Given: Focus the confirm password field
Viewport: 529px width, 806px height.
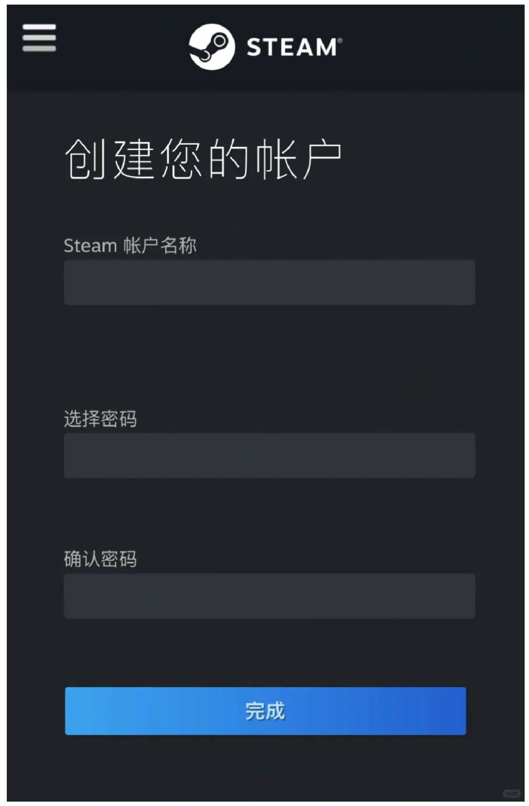Looking at the screenshot, I should pos(269,596).
